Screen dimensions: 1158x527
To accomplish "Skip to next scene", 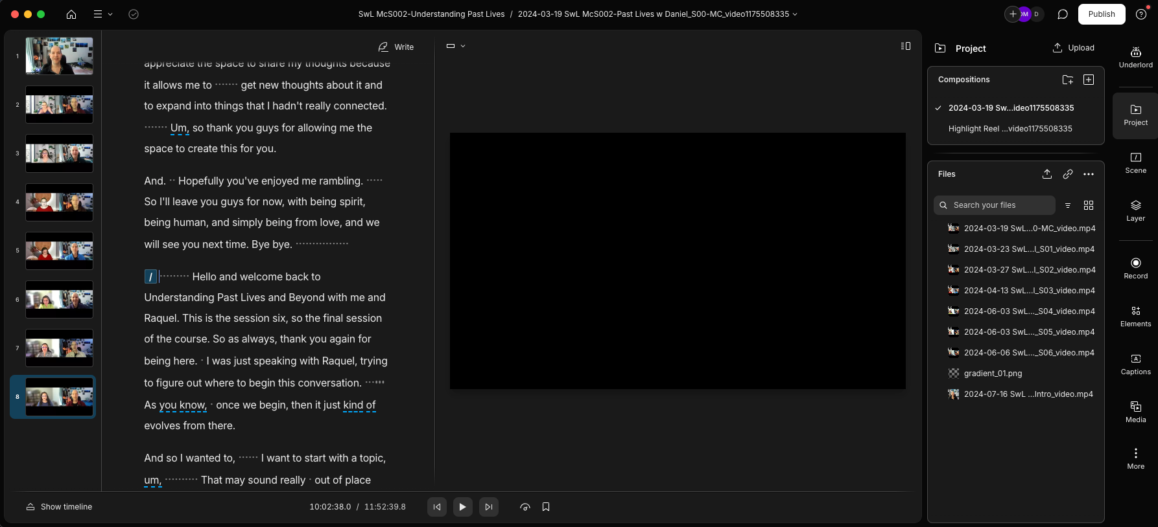I will click(489, 507).
